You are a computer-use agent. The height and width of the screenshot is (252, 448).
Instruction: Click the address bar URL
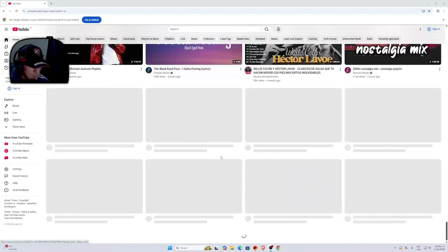(x=47, y=11)
